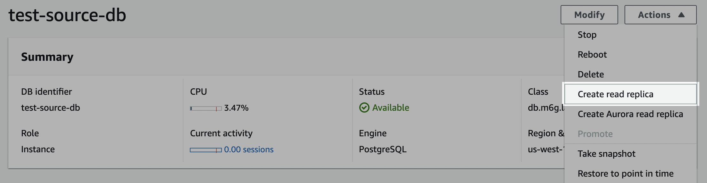Screen dimensions: 707x183
Task: Click the test-source-db page title
Action: click(67, 15)
